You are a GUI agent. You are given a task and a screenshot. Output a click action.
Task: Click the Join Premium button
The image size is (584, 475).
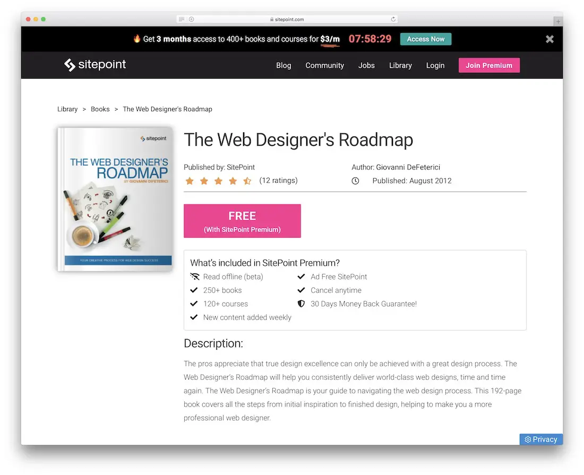[489, 65]
